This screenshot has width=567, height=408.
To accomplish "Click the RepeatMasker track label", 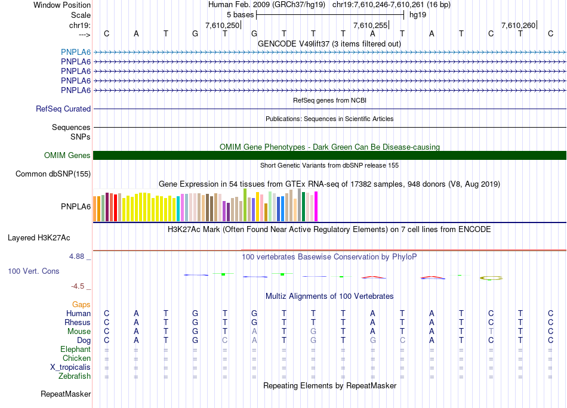I will 66,394.
